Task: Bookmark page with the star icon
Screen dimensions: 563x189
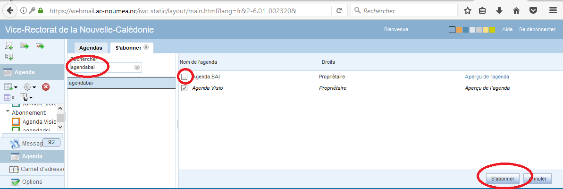Action: (467, 10)
